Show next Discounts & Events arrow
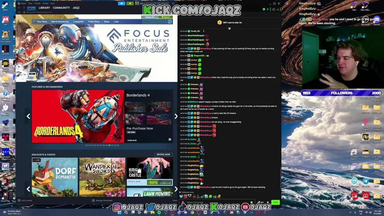 (176, 189)
